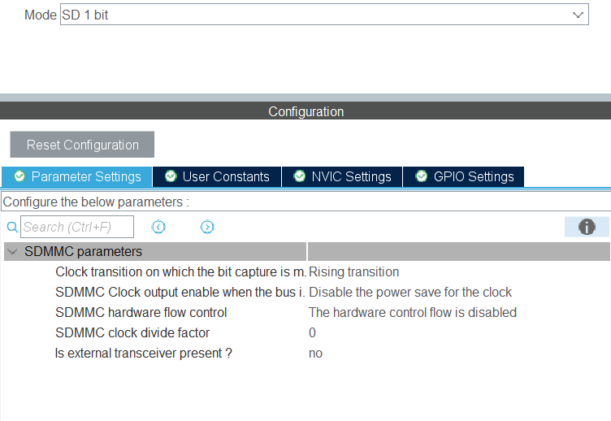The width and height of the screenshot is (611, 421).
Task: Select the SDMMC hardware flow control row
Action: [141, 312]
